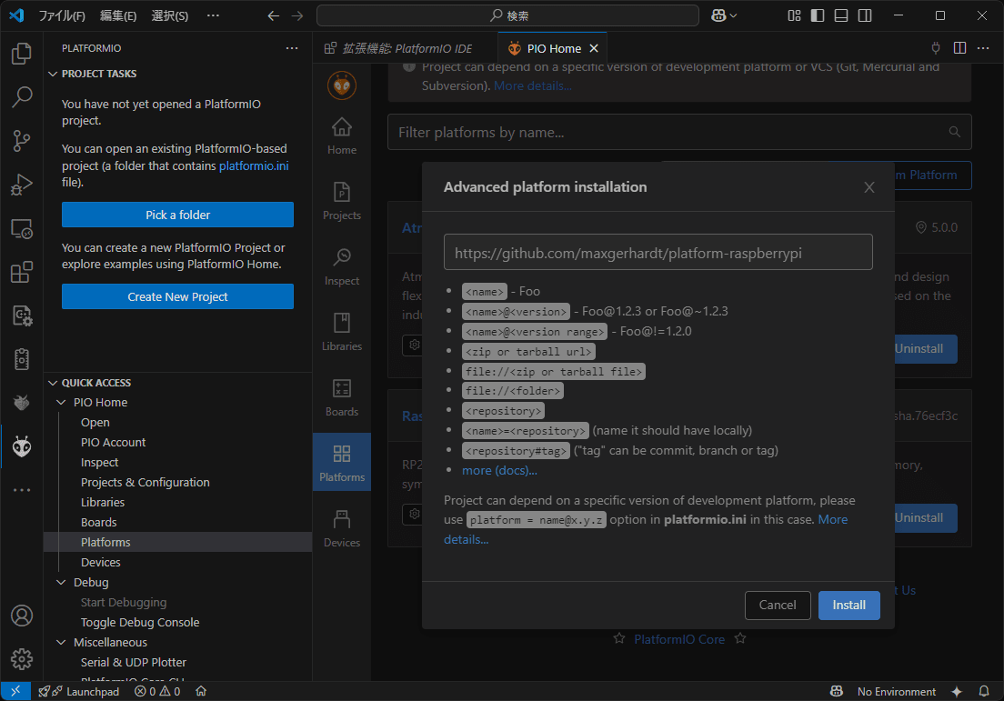The height and width of the screenshot is (701, 1004).
Task: Click the platform URL input field
Action: click(658, 252)
